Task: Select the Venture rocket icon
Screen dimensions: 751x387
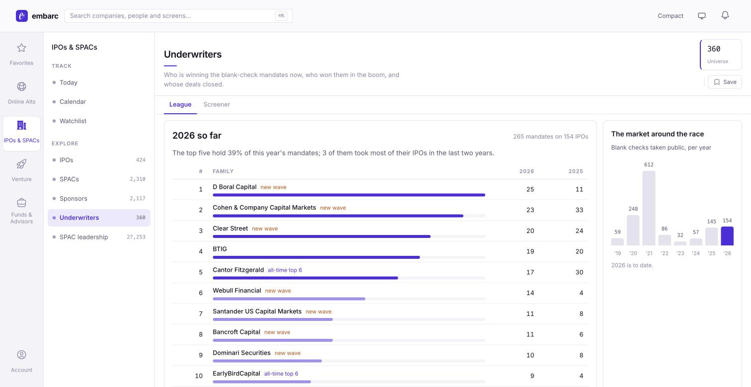Action: [x=21, y=164]
